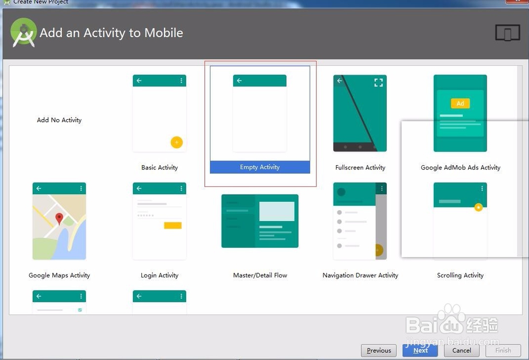
Task: Pick the Scrolling Activity template
Action: (460, 221)
